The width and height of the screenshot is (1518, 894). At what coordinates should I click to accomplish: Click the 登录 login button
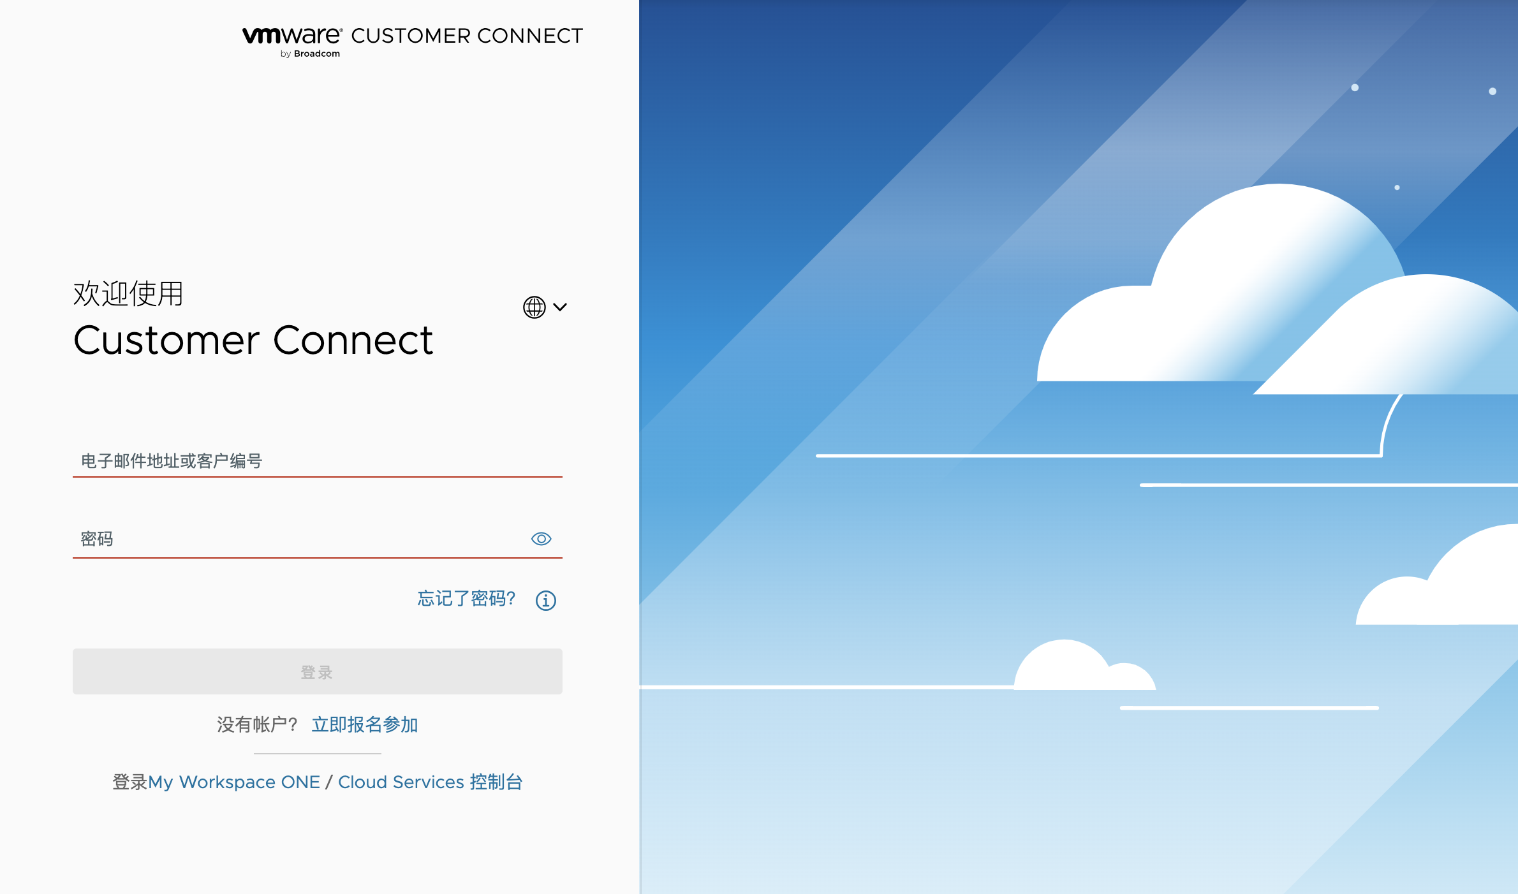(x=318, y=671)
